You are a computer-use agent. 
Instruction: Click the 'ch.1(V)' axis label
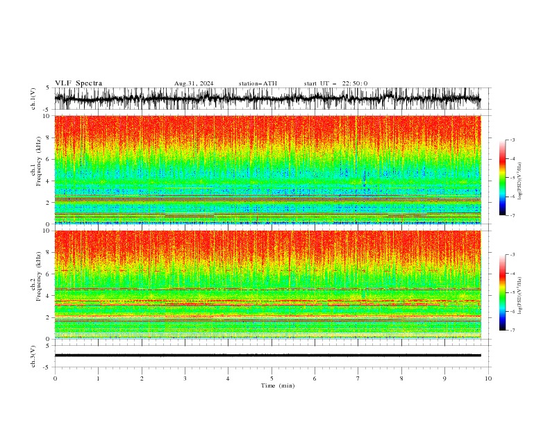(x=33, y=99)
